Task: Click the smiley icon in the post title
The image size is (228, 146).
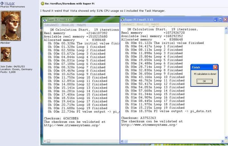Action: click(42, 3)
